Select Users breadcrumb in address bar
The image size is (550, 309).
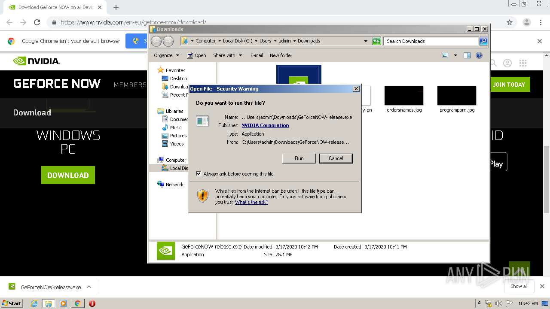(x=265, y=41)
